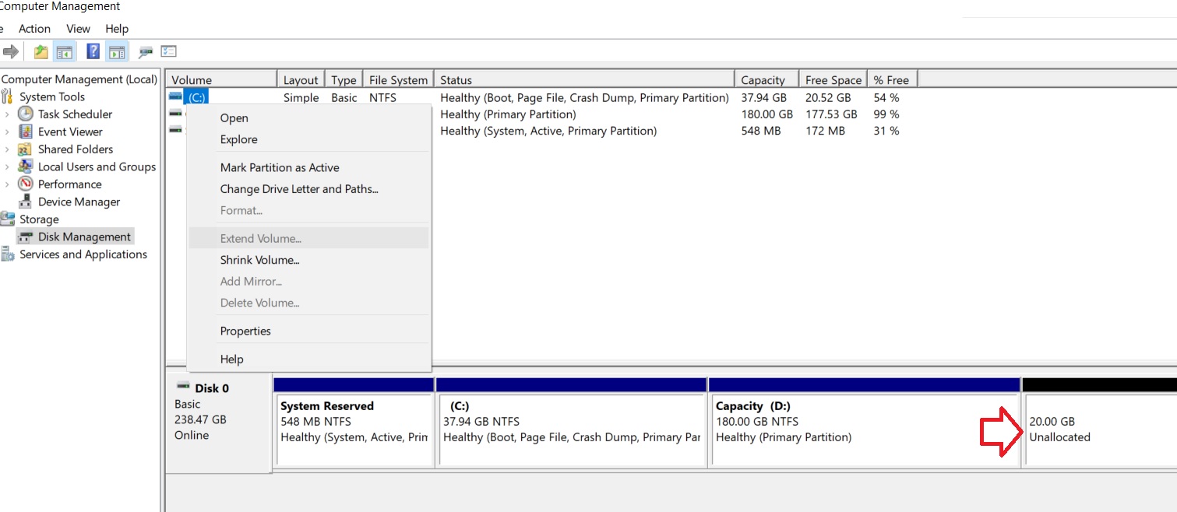
Task: Click the blue Help question mark icon
Action: (x=93, y=52)
